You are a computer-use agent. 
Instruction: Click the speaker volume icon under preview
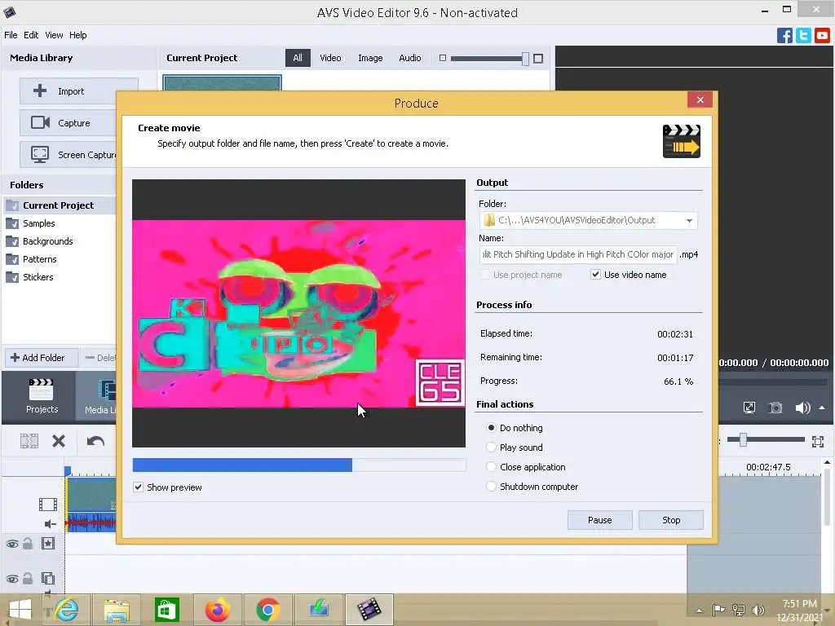[802, 408]
